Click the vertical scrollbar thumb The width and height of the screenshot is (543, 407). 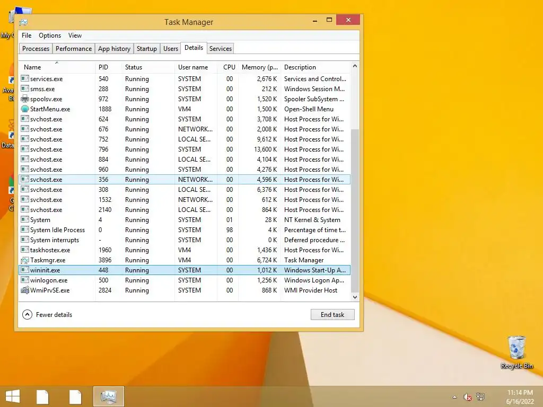pos(355,210)
